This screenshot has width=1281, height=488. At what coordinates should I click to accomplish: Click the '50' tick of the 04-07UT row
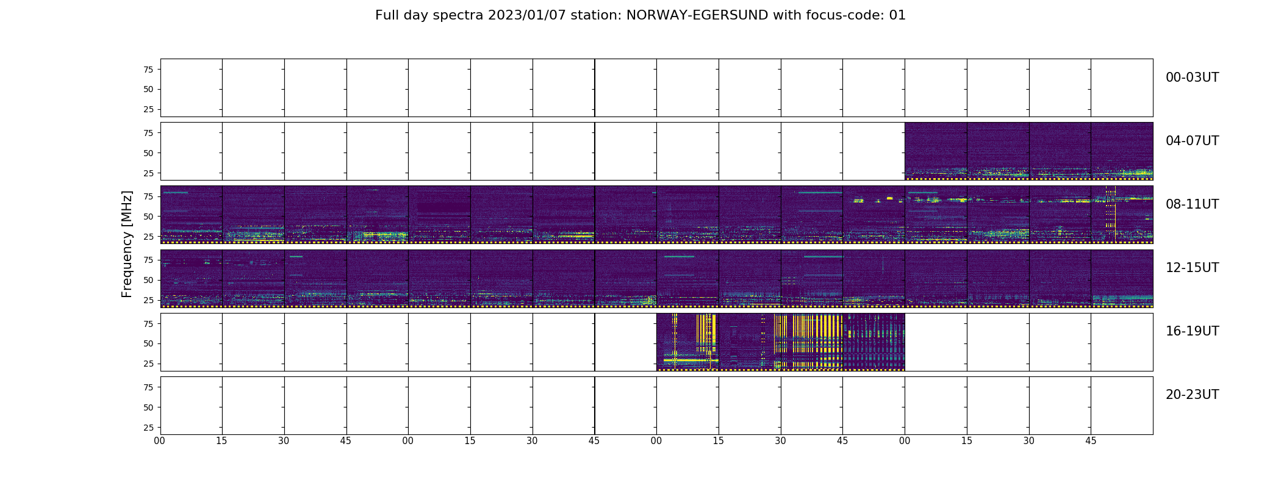(x=148, y=153)
